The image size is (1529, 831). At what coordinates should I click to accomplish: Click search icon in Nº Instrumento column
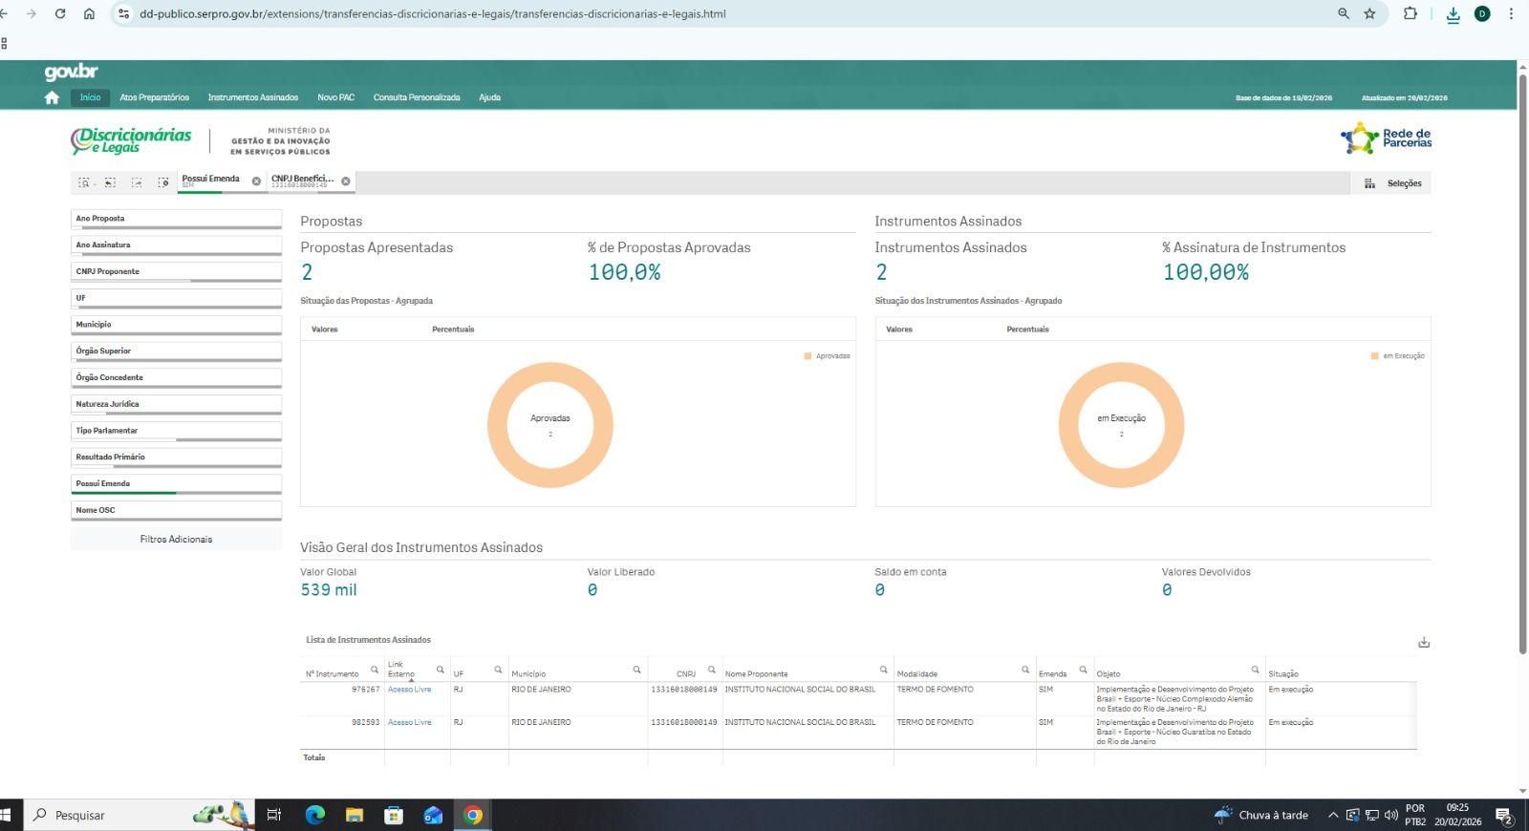tap(375, 670)
